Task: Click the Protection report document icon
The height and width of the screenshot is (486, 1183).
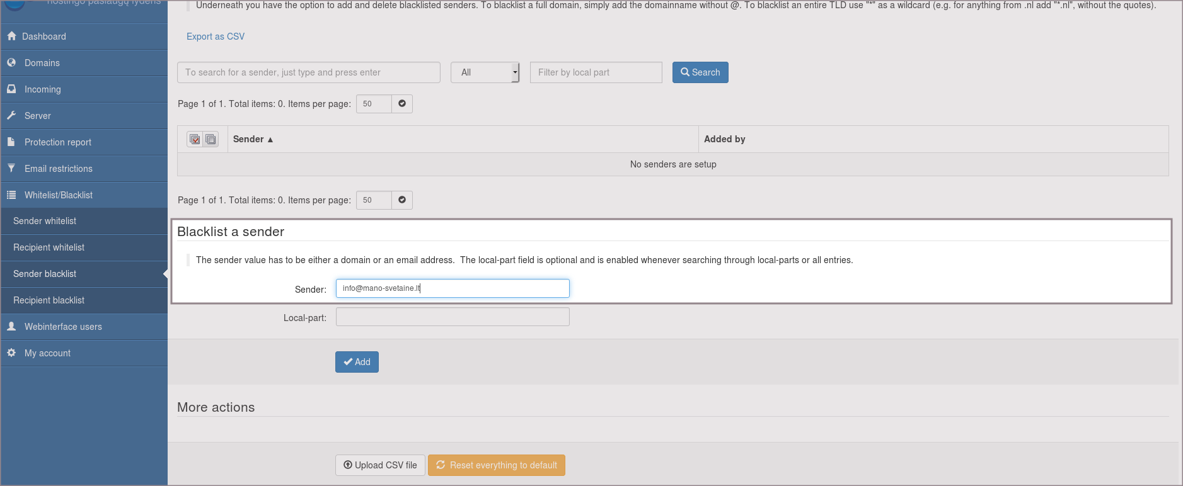Action: click(11, 142)
